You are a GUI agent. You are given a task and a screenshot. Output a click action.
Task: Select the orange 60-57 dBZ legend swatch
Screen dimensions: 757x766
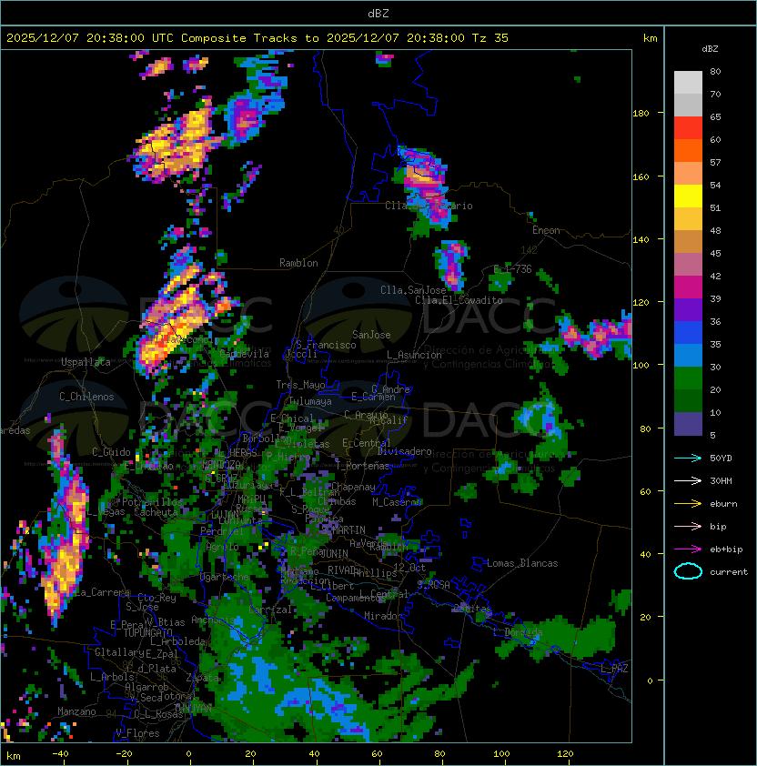688,151
